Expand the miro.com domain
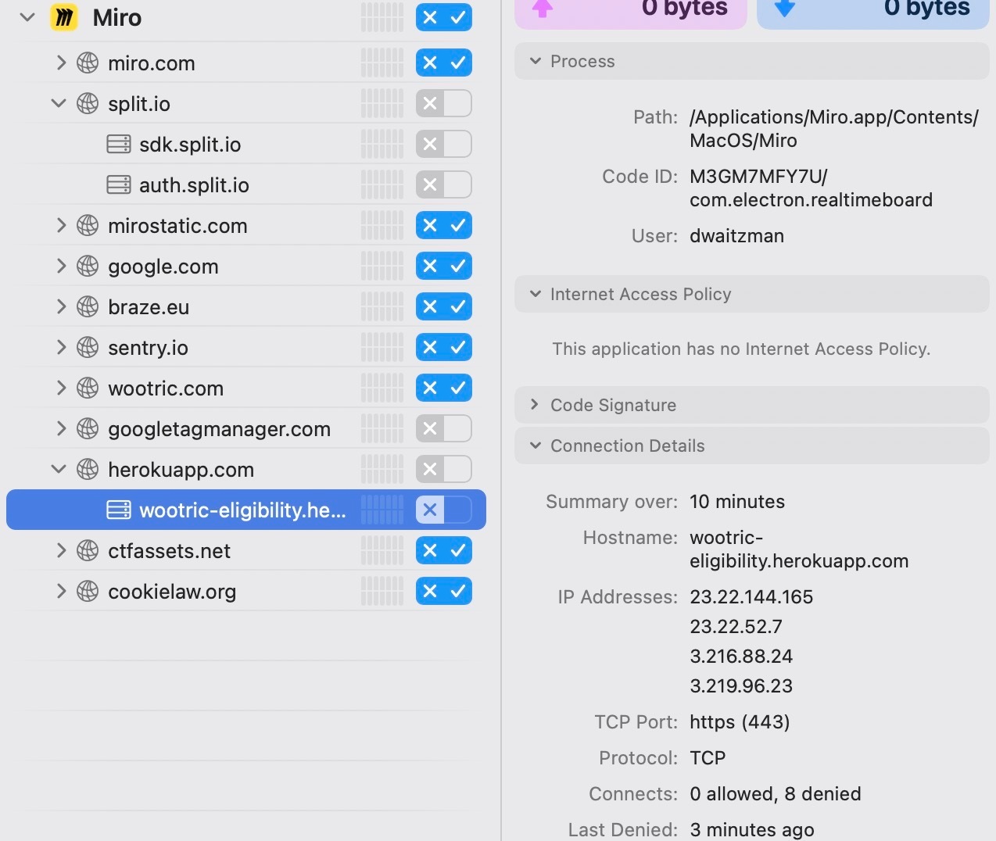Screen dimensions: 996x841 pyautogui.click(x=61, y=63)
